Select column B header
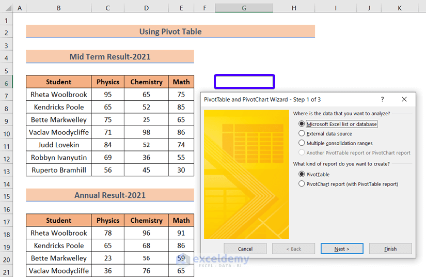Image resolution: width=426 pixels, height=277 pixels. [58, 8]
